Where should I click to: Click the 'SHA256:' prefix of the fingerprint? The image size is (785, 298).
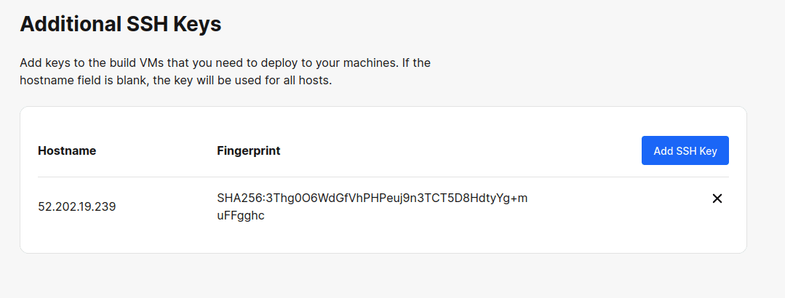coord(242,198)
